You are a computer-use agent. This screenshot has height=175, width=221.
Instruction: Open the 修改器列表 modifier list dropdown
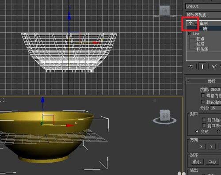[x=203, y=15]
